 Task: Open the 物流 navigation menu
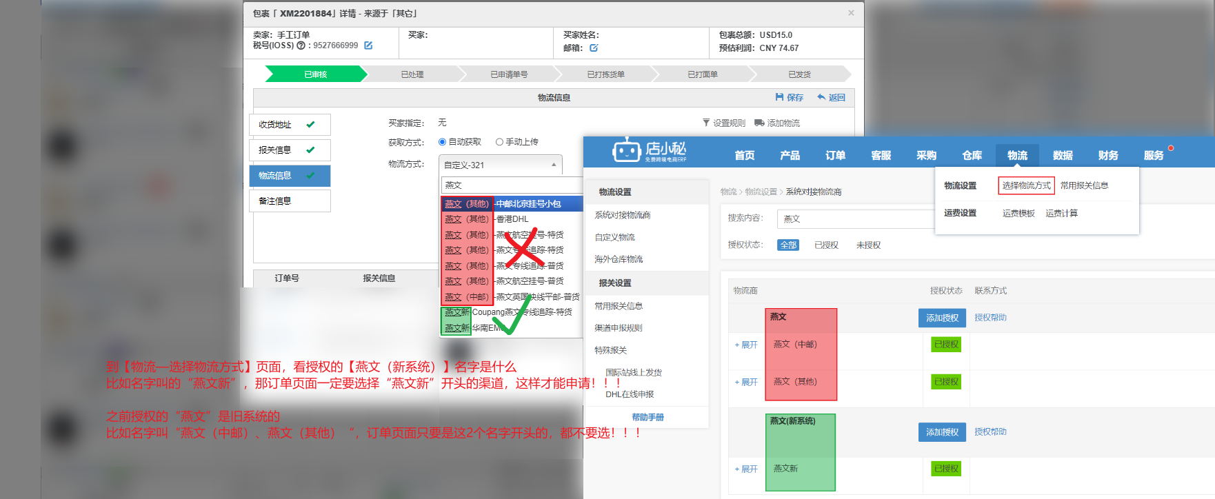(x=1018, y=155)
